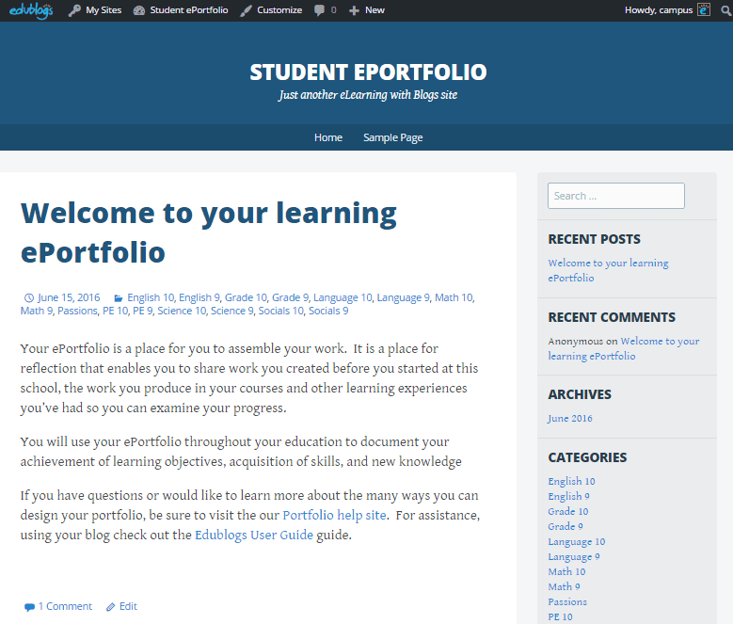Open Math 10 in sidebar Categories list

pyautogui.click(x=566, y=571)
